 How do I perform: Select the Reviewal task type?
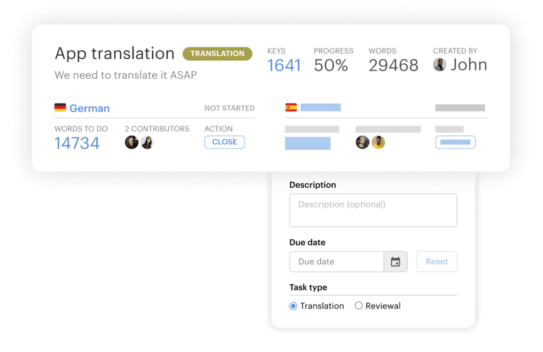coord(359,306)
